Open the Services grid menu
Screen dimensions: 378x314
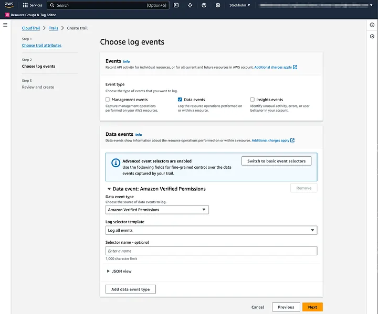click(x=33, y=5)
